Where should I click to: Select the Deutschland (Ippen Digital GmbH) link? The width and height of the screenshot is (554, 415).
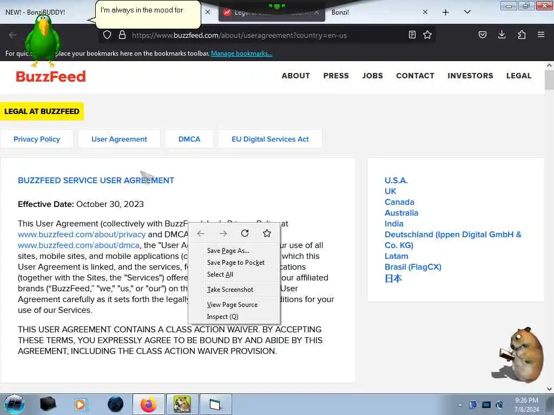tap(453, 239)
